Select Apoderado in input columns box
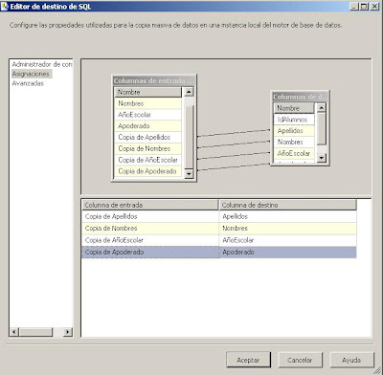Viewport: 383px width, 375px height. point(147,126)
